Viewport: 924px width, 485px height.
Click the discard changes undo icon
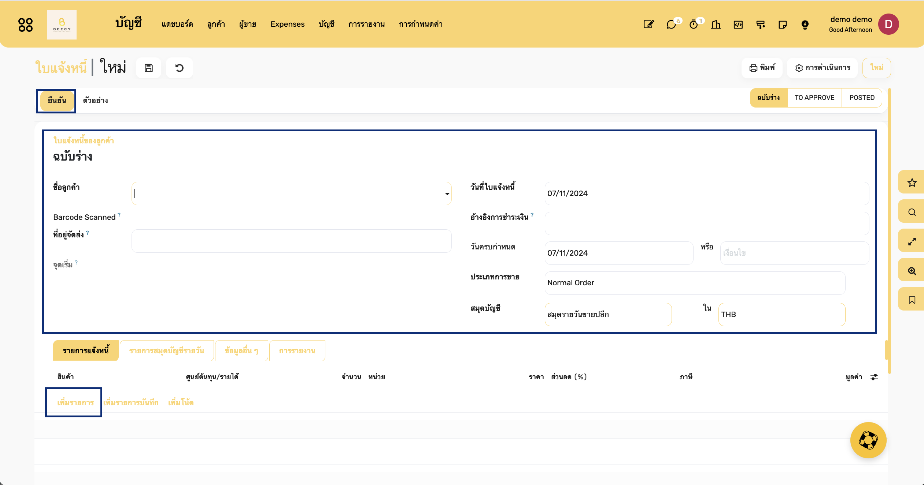(179, 68)
